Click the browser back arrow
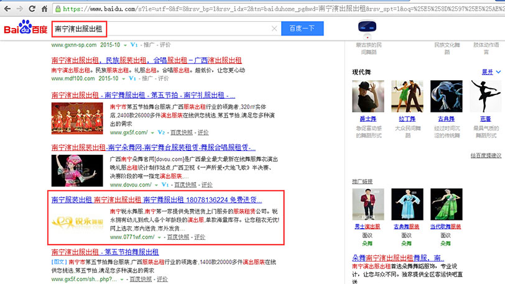 pos(7,9)
